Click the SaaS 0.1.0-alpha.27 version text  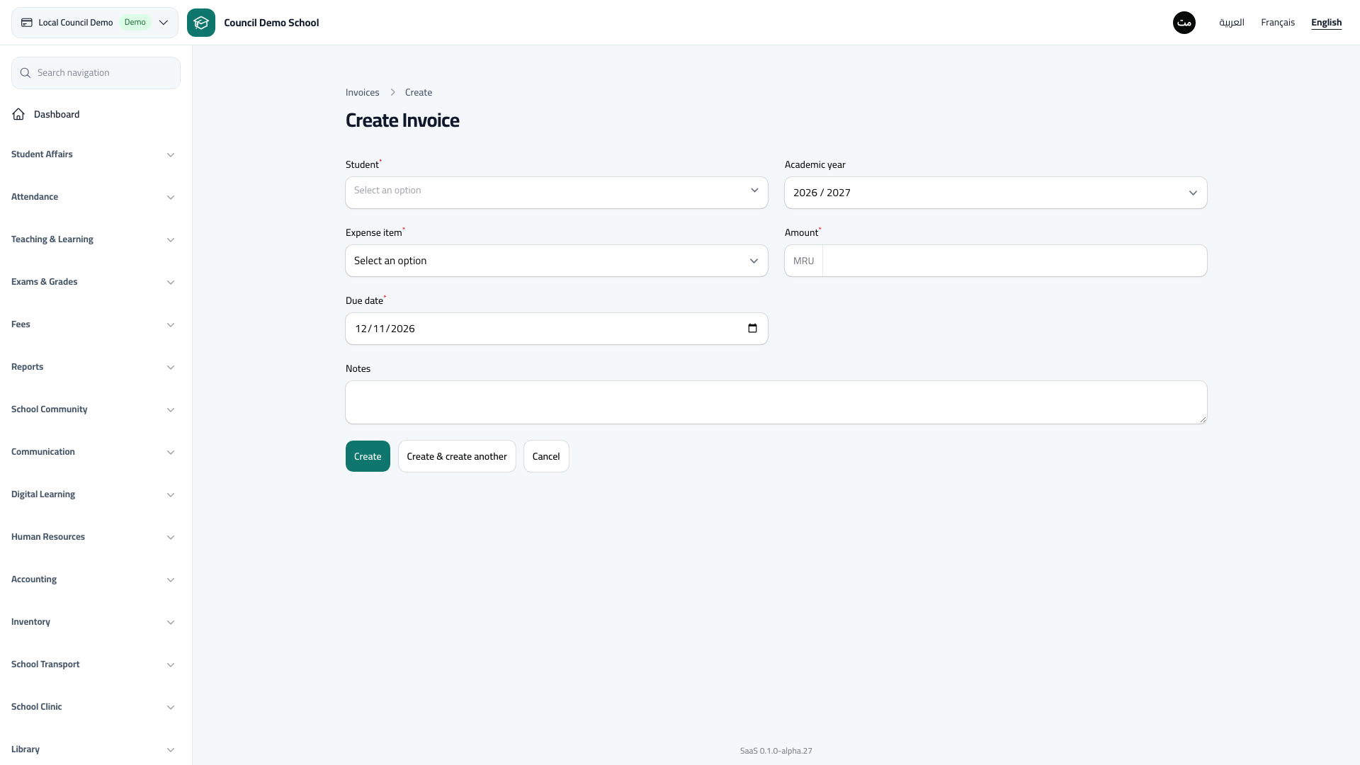(776, 751)
